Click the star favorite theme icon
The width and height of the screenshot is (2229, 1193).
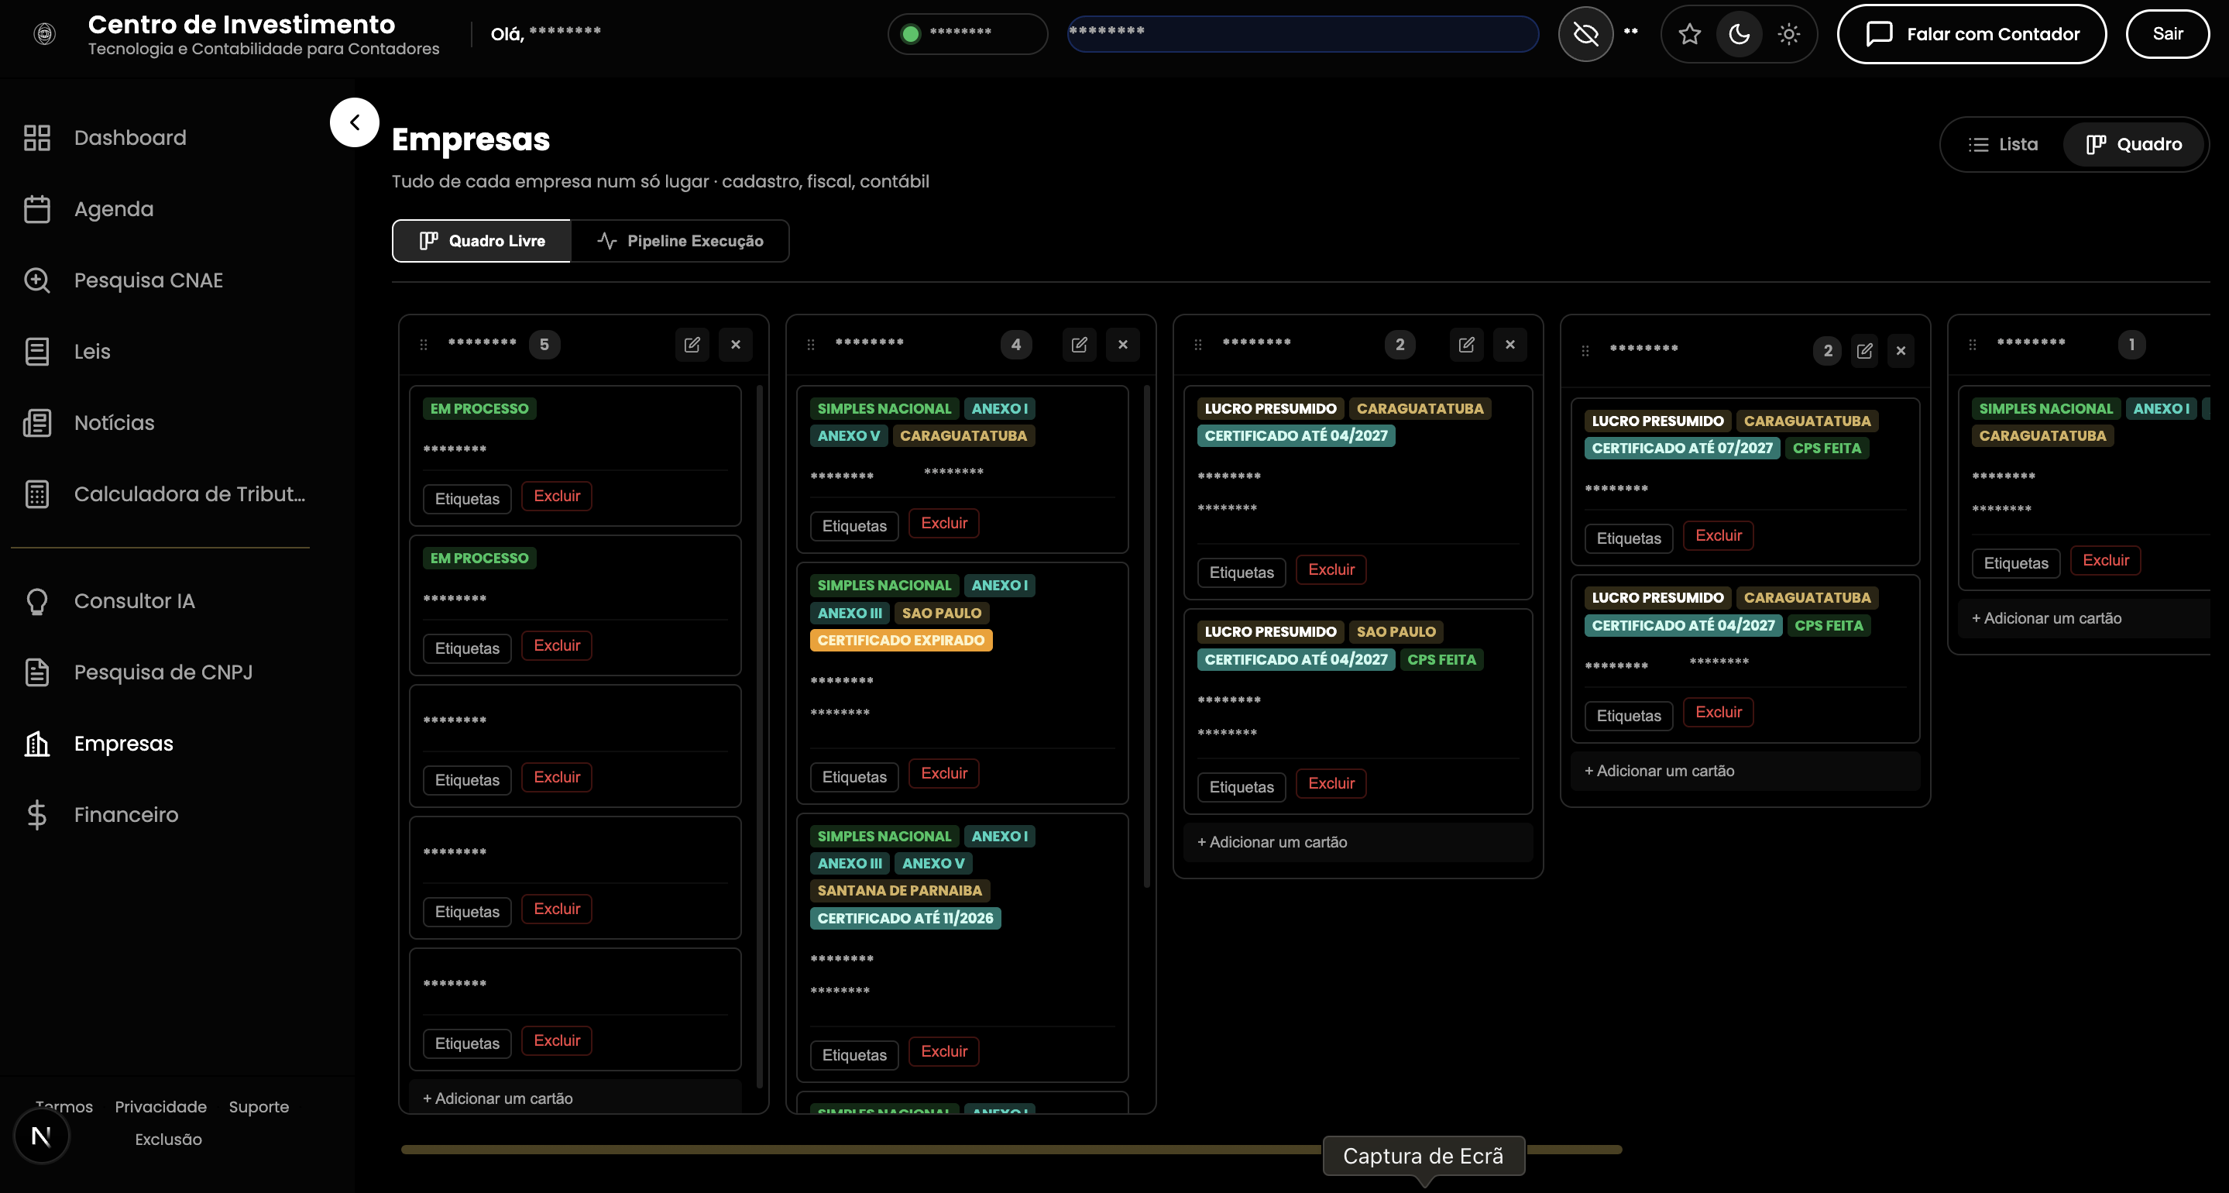point(1689,34)
